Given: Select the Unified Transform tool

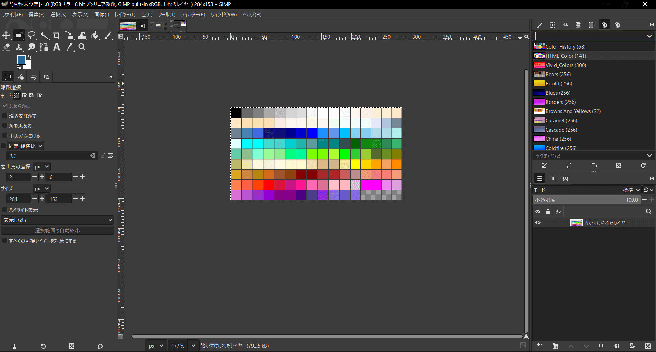Looking at the screenshot, I should click(x=69, y=36).
